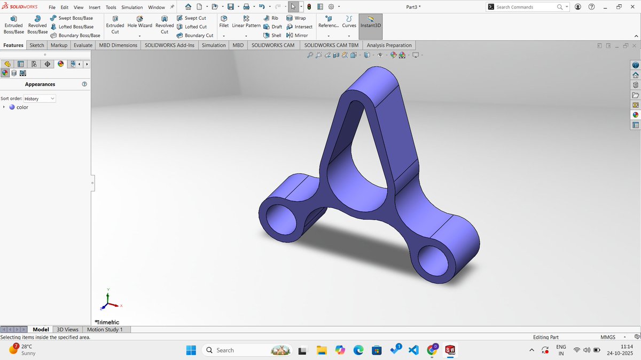Open the DimXpertManager crosshair tab

tap(47, 64)
